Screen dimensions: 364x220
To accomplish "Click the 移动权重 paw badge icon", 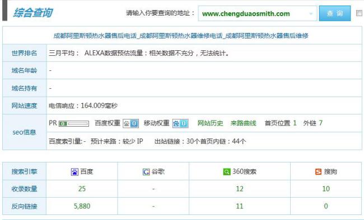I will click(x=180, y=123).
